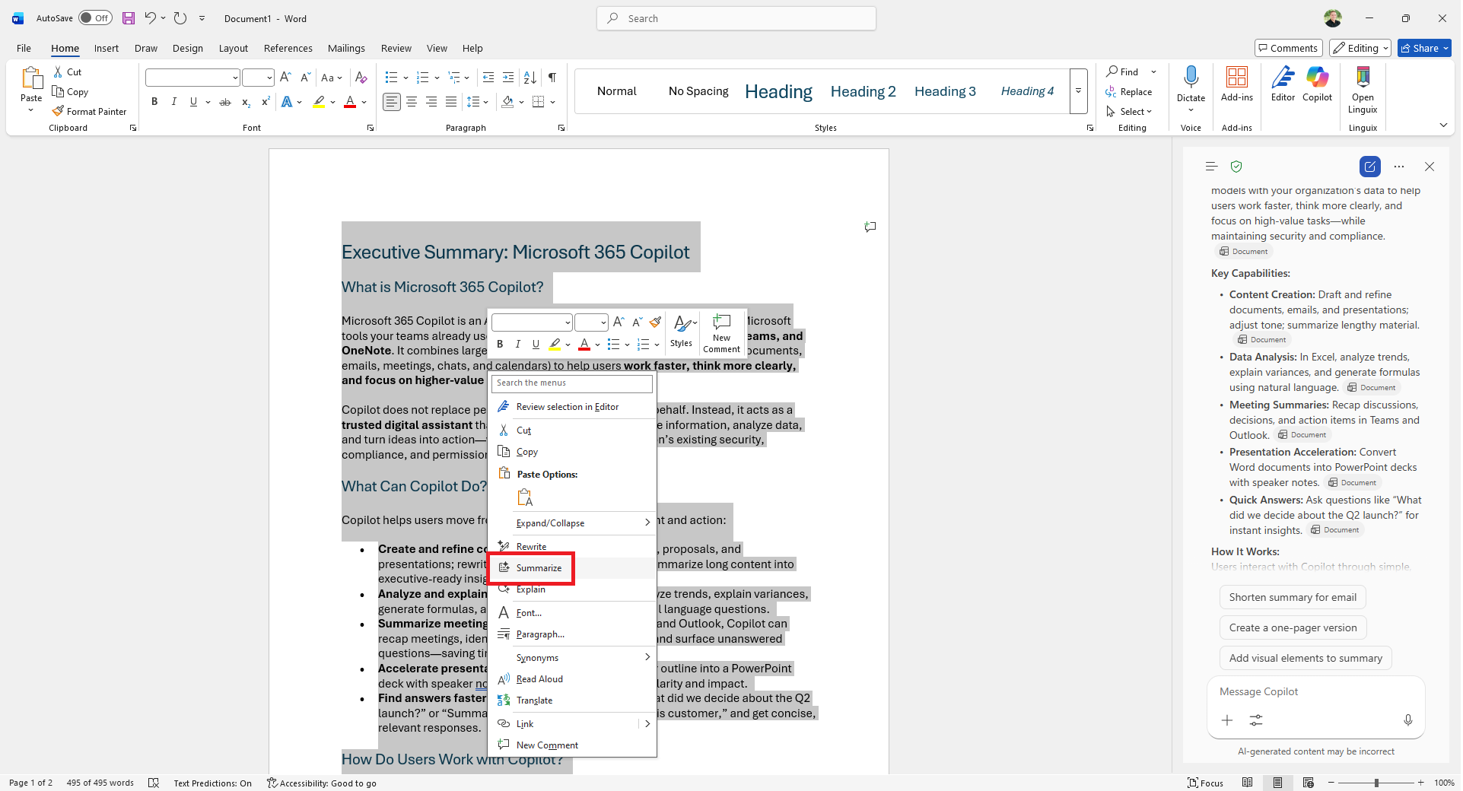
Task: Expand the Editing mode dropdown
Action: pos(1383,47)
